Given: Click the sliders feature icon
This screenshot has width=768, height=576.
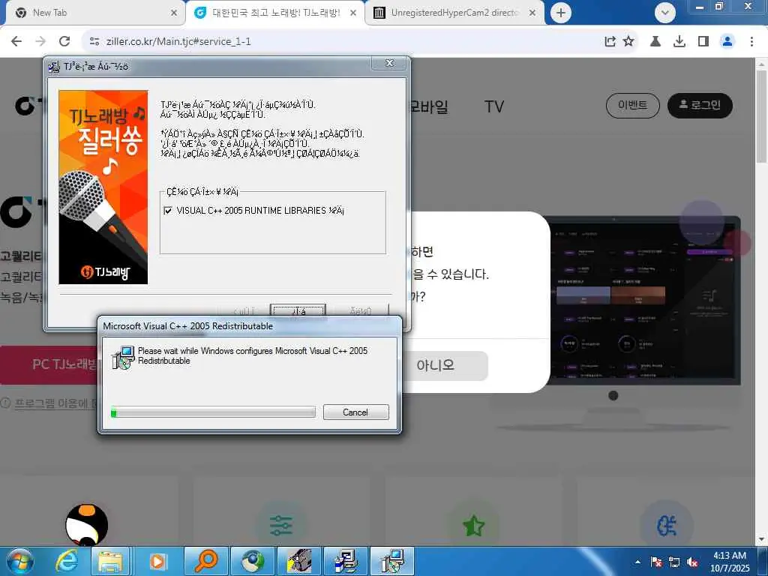Looking at the screenshot, I should 281,526.
